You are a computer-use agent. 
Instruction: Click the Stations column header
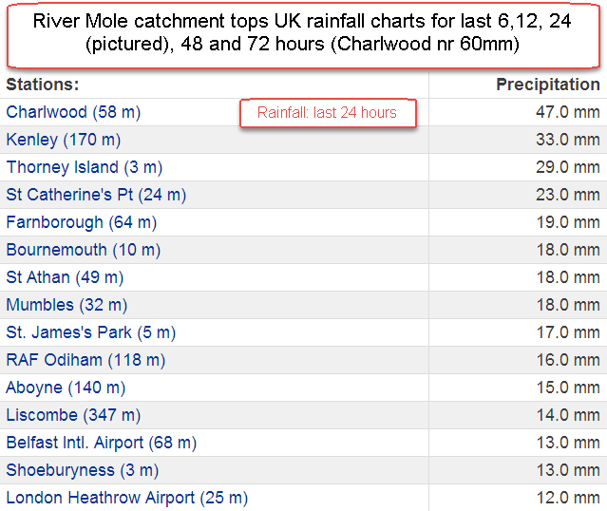pos(43,85)
